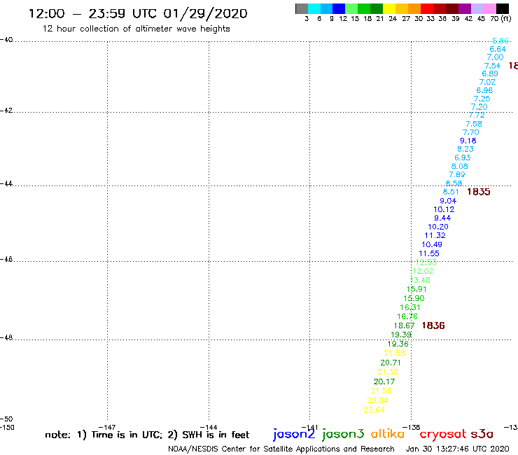Viewport: 518px width, 455px height.
Task: Click the -147 longitude axis label
Action: (x=107, y=427)
